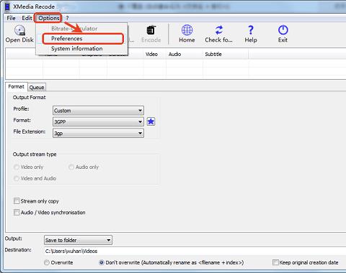Expand the Profile dropdown showing Custom
346x273 pixels.
(98, 111)
